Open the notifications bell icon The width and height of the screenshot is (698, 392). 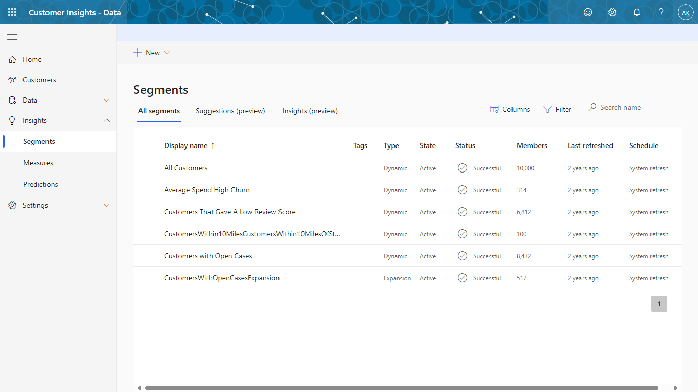pos(637,12)
